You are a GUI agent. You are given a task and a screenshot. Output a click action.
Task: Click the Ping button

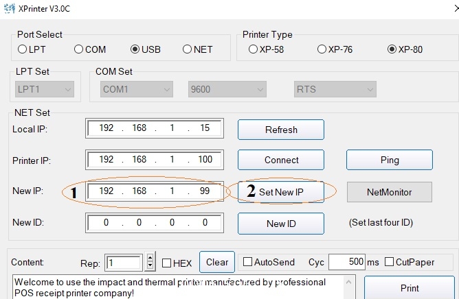point(390,160)
